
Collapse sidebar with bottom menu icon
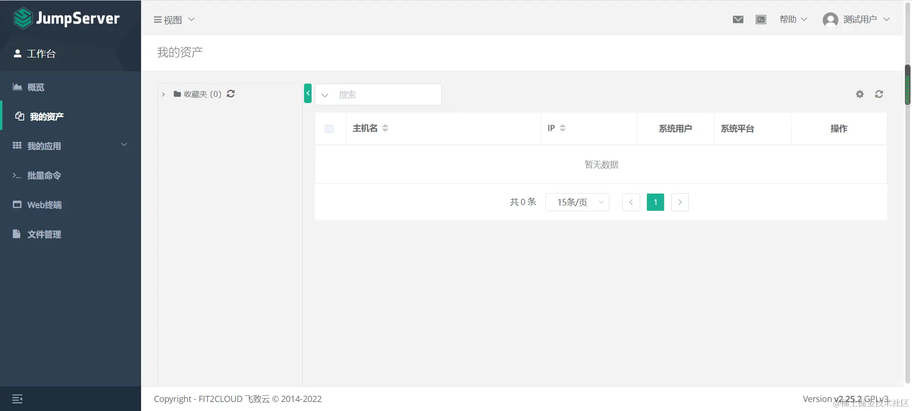click(18, 399)
